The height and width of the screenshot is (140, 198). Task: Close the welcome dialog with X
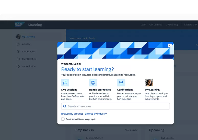[170, 46]
